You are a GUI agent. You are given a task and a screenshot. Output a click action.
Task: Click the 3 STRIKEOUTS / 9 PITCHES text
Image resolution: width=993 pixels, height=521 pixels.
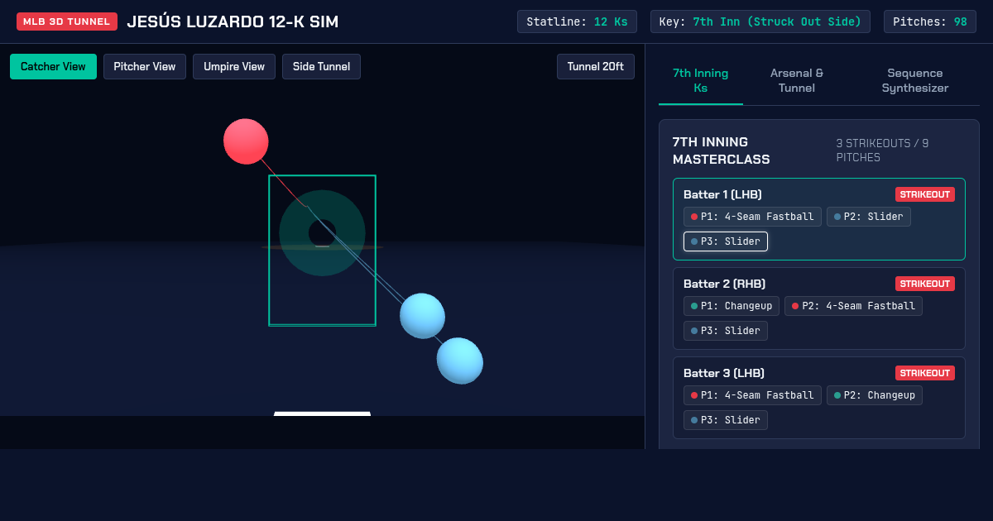(882, 151)
